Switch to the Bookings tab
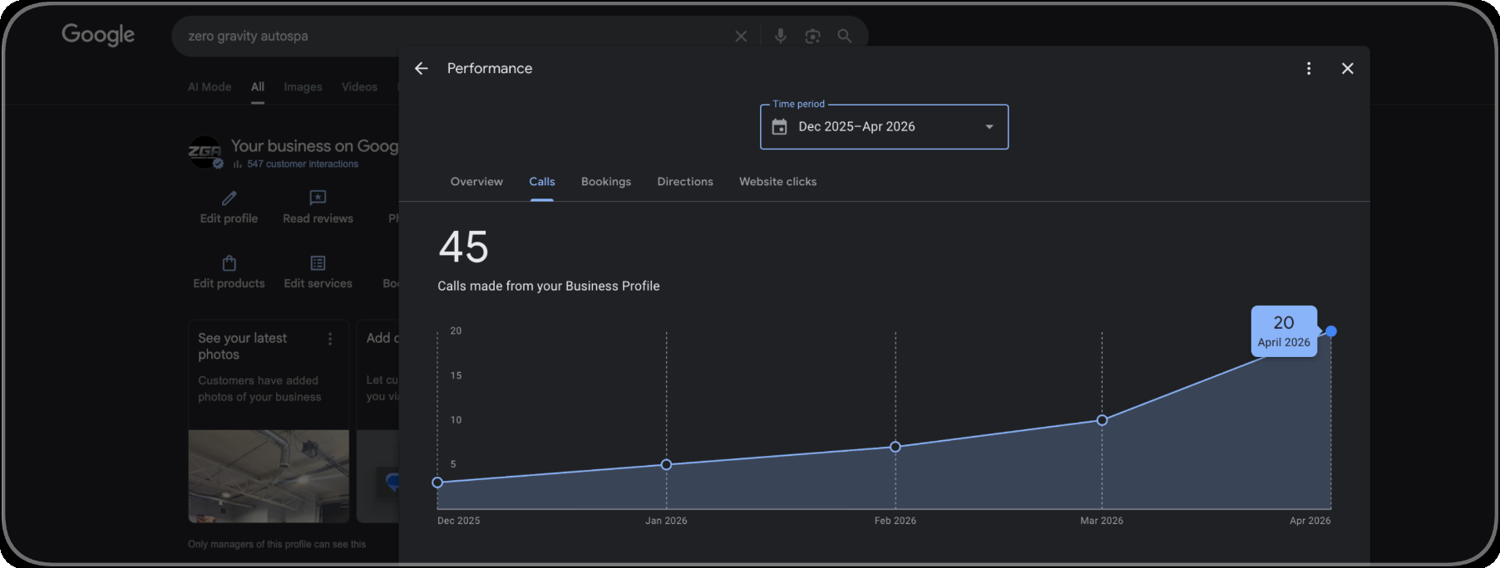This screenshot has width=1500, height=568. click(x=606, y=182)
